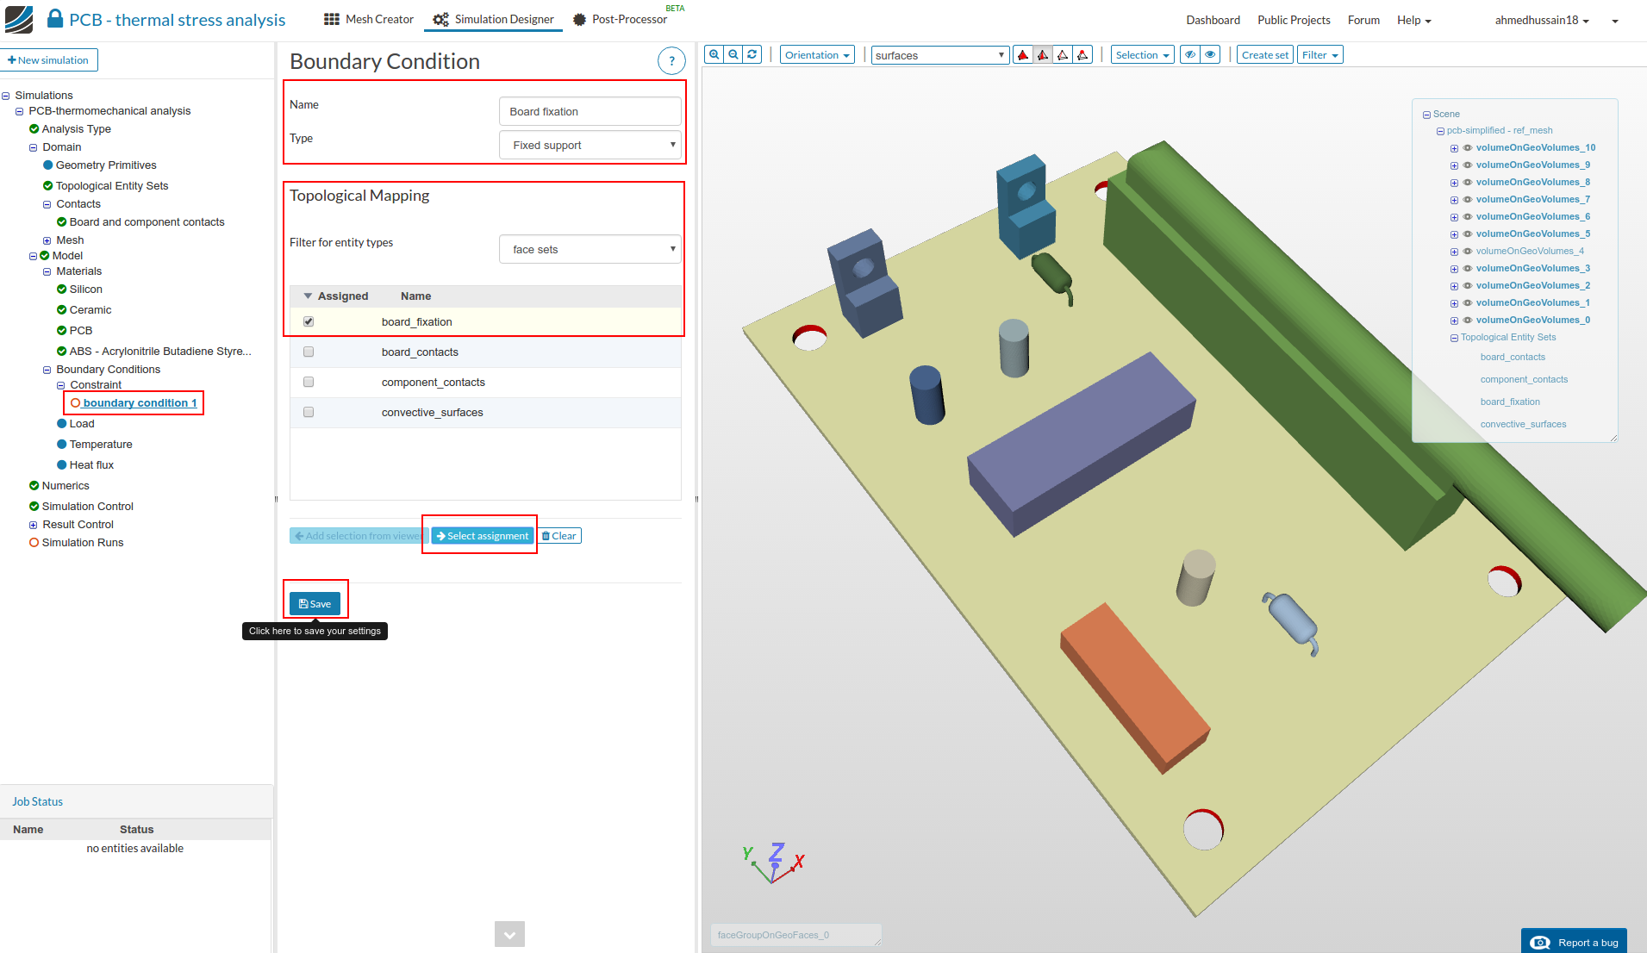Hide selected entities with crossed-eye icon
Screen dimensions: 1647x953
pyautogui.click(x=1189, y=54)
